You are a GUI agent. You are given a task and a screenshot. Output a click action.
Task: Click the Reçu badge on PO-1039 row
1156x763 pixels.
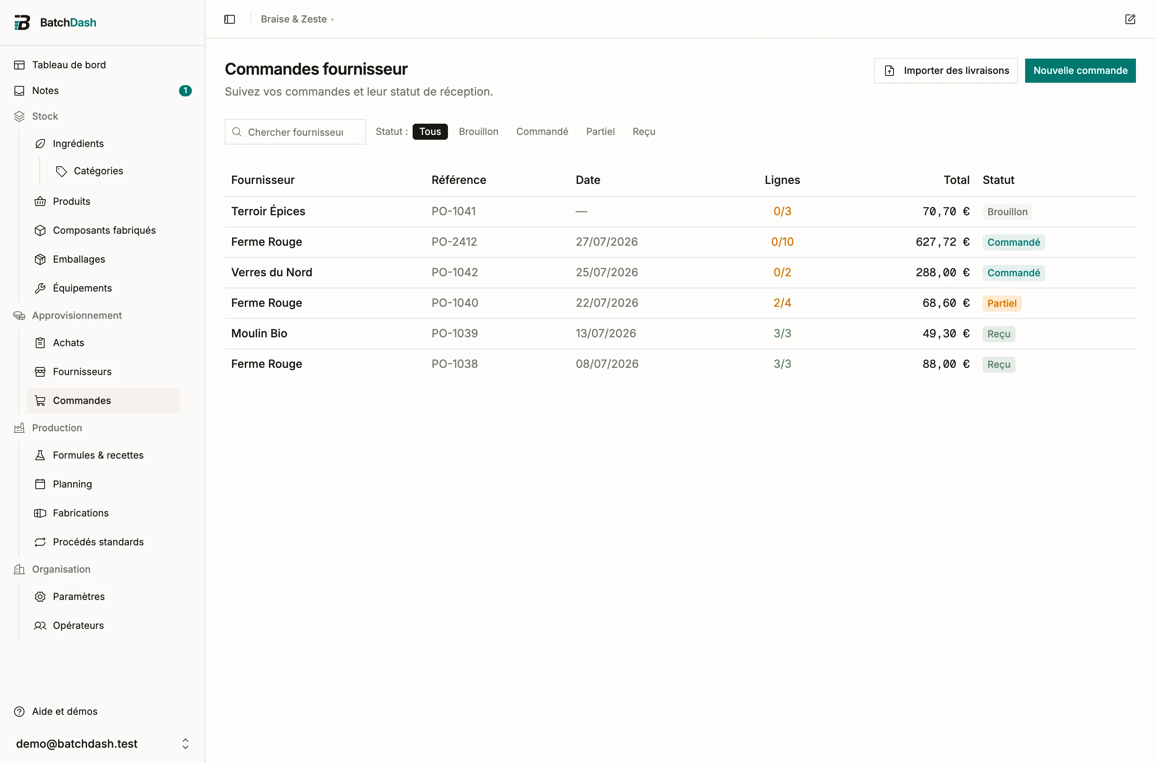(x=999, y=334)
